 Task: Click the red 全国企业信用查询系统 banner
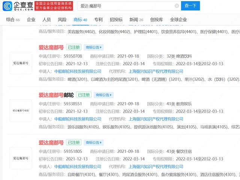click(54, 6)
